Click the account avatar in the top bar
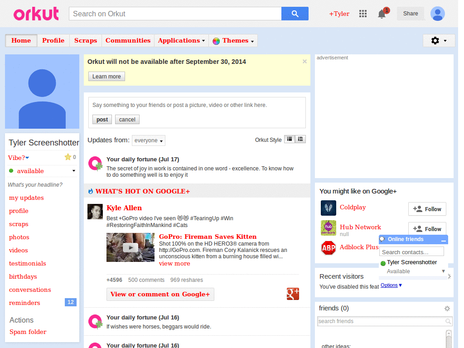The height and width of the screenshot is (348, 464). point(438,14)
